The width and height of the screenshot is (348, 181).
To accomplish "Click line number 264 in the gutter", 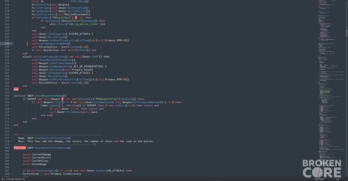I will click(x=7, y=96).
